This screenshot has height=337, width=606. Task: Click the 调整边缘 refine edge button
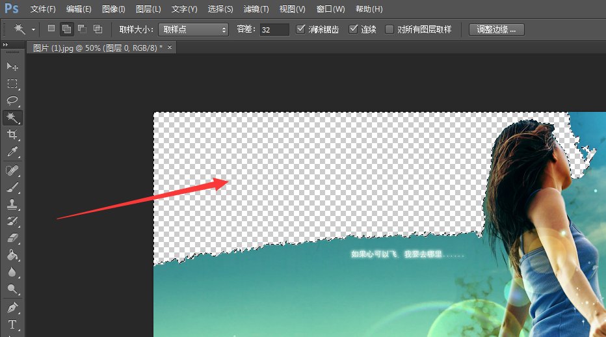[497, 29]
